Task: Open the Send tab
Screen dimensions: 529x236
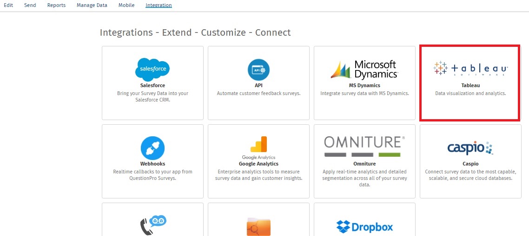Action: (x=30, y=6)
